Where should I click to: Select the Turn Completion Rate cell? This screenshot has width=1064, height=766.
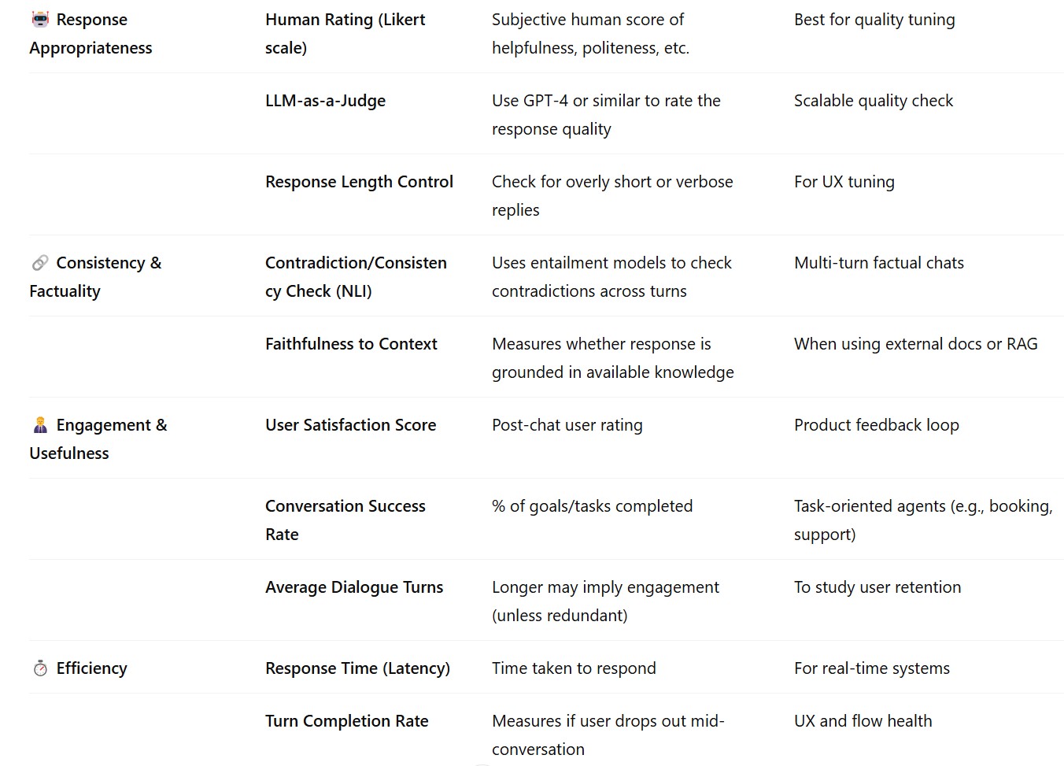pyautogui.click(x=346, y=721)
